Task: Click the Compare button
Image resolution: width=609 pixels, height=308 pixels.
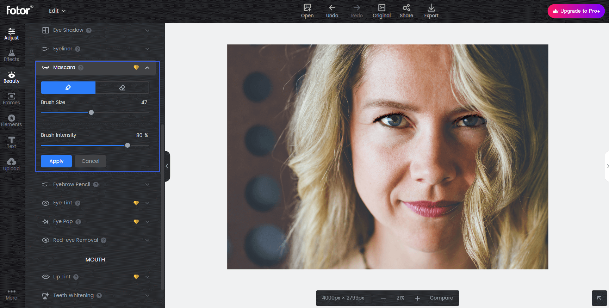Action: click(441, 298)
